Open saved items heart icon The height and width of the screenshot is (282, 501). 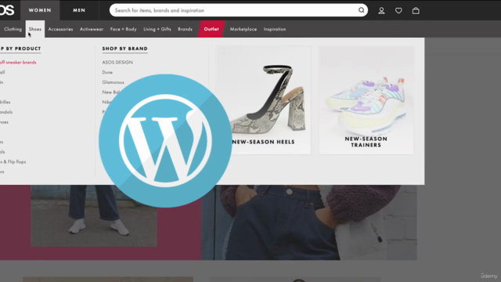(398, 10)
